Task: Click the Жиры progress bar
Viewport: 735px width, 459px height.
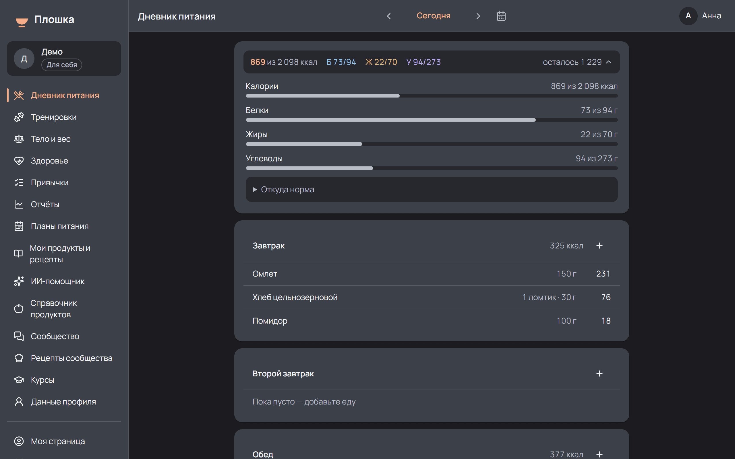Action: (432, 144)
